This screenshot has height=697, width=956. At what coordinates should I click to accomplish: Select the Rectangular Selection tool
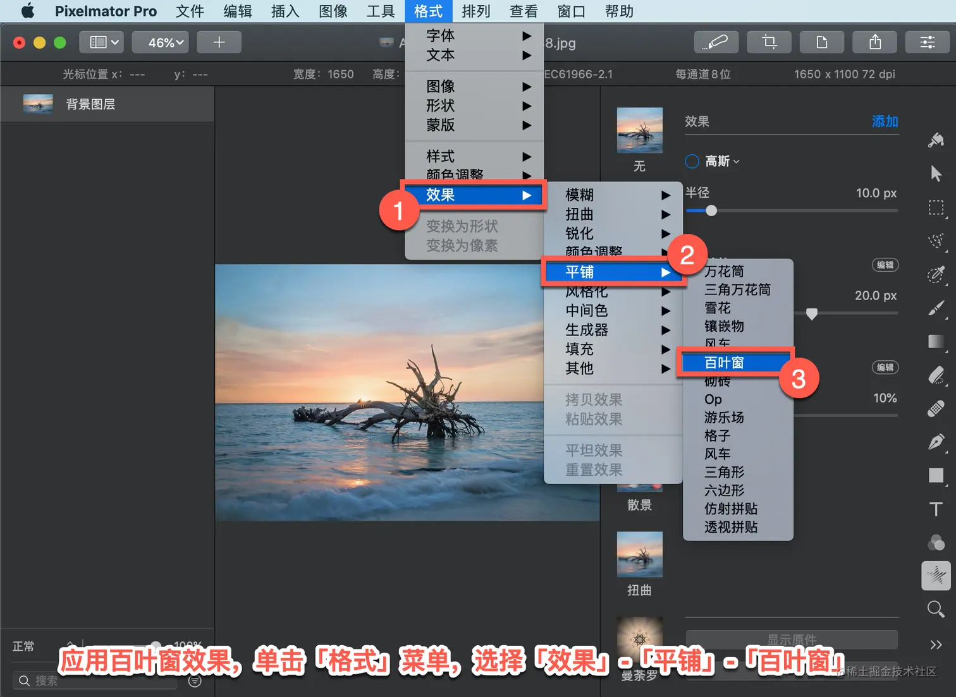coord(936,208)
